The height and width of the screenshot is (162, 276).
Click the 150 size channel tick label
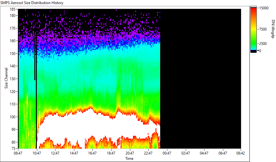tap(12, 53)
